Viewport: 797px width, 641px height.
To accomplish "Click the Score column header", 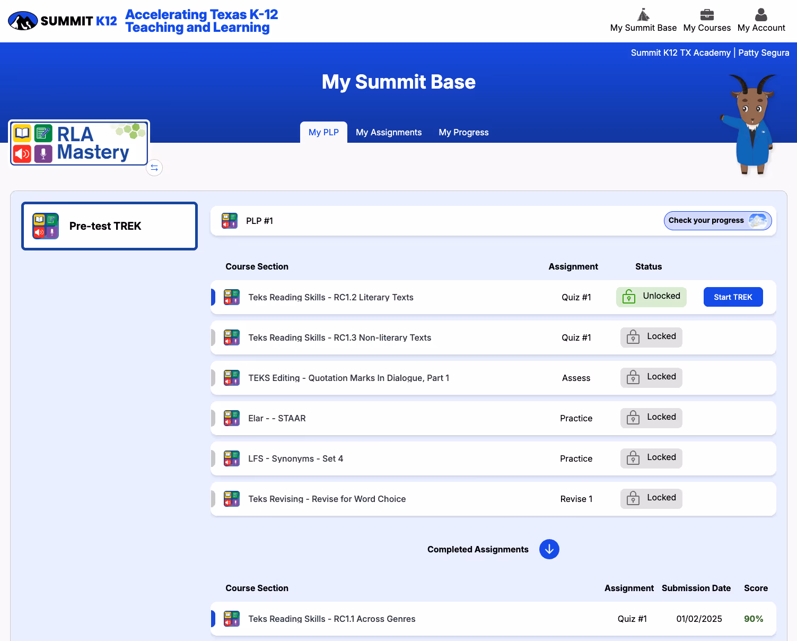I will (x=756, y=588).
